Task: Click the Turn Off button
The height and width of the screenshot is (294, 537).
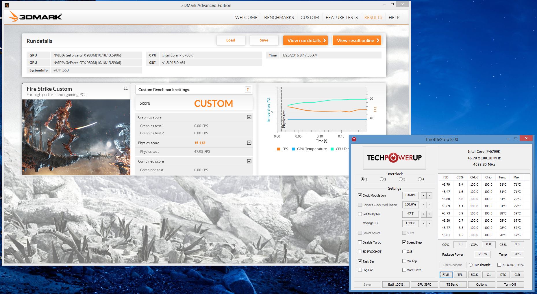Action: click(x=510, y=284)
